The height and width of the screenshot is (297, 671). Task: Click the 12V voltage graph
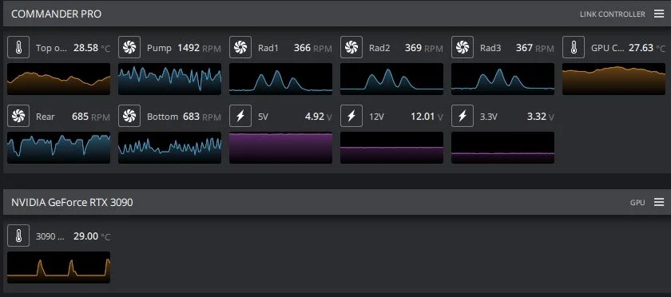click(392, 148)
